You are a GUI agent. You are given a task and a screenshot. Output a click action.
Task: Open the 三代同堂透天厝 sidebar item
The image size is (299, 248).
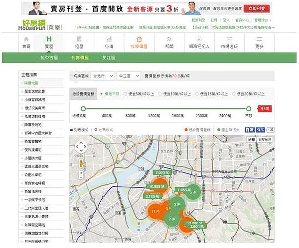tap(36, 208)
